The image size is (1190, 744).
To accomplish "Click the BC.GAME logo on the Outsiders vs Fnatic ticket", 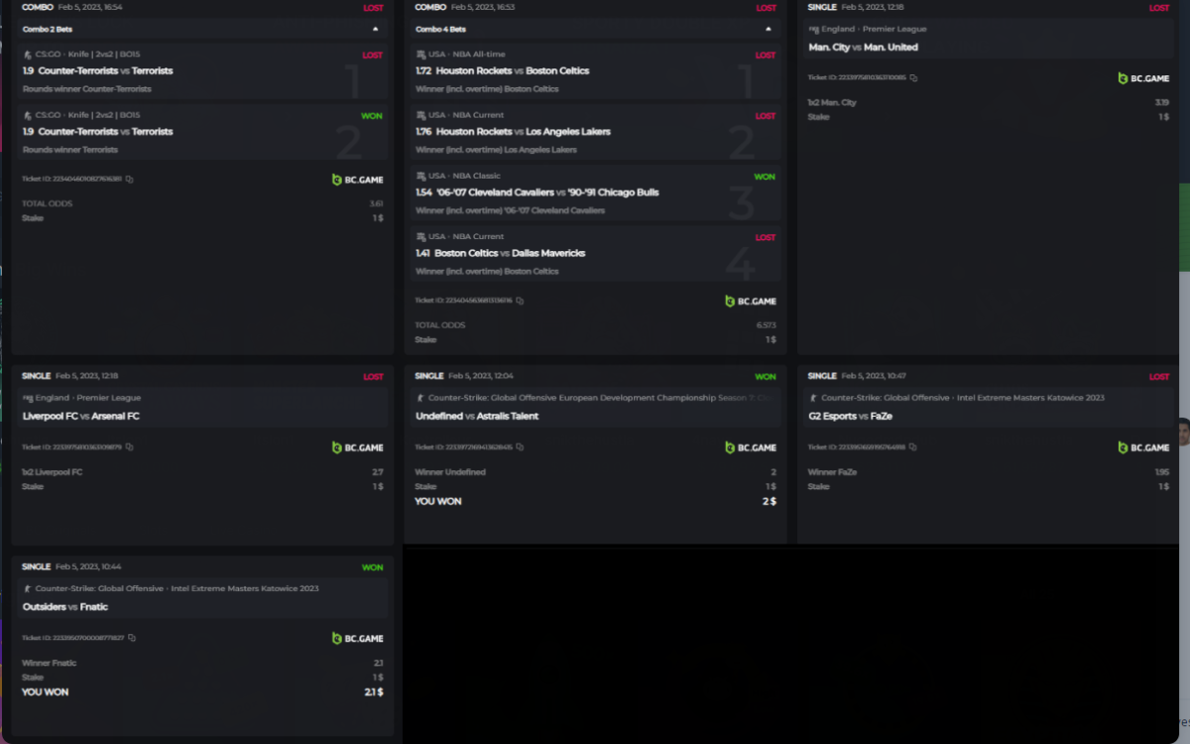I will 357,638.
